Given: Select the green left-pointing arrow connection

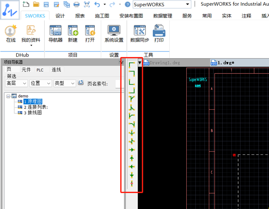Looking at the screenshot, I should click(132, 167).
